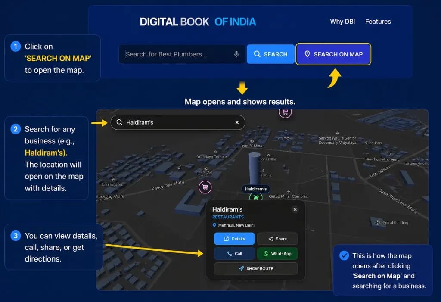The height and width of the screenshot is (302, 441).
Task: Clear the Haldiram's map search text
Action: (237, 122)
